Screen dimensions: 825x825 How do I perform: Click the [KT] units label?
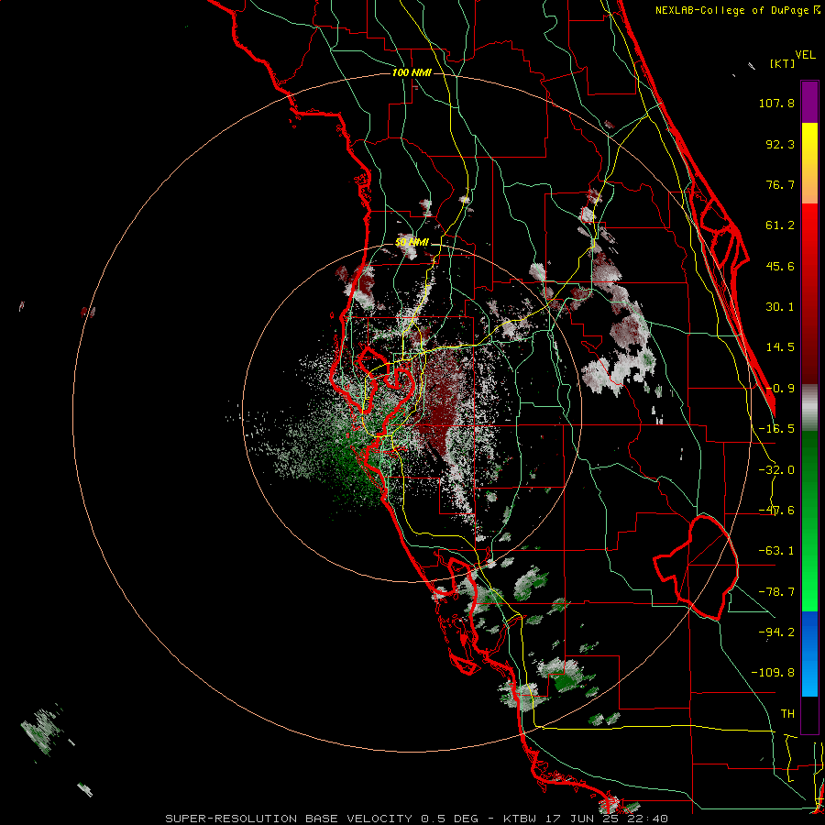pyautogui.click(x=782, y=63)
